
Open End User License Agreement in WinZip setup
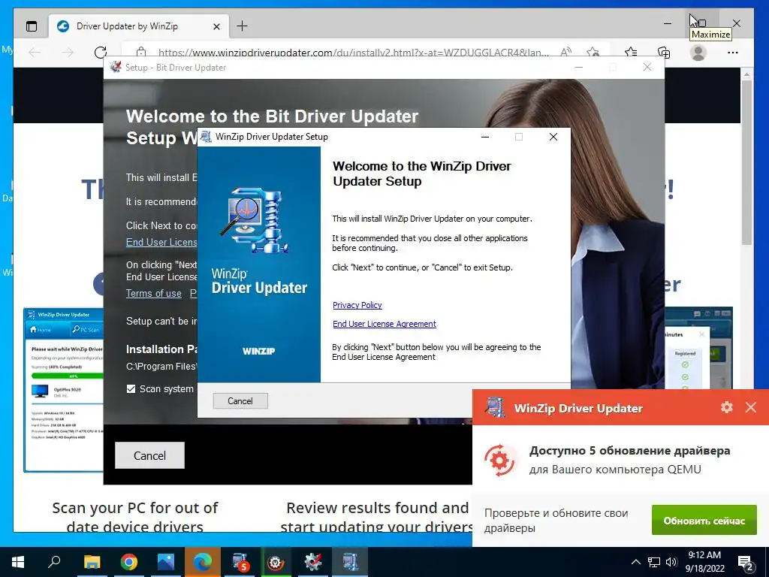[384, 324]
